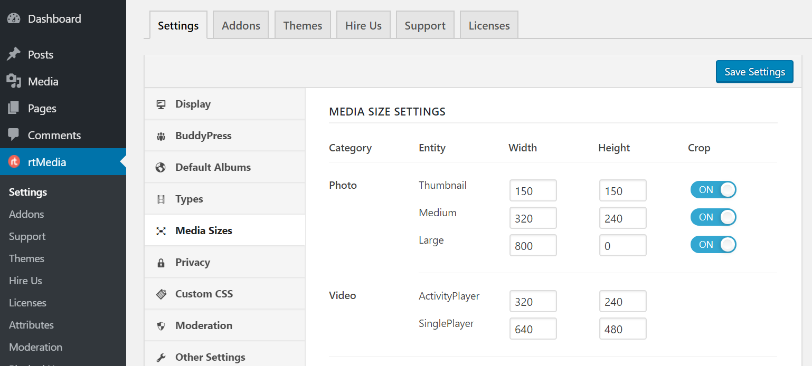Disable the Medium size crop toggle

coord(713,217)
